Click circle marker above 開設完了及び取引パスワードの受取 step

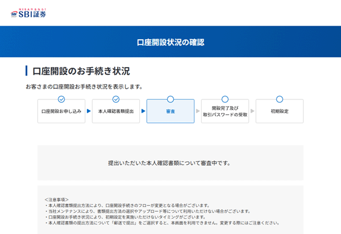point(225,99)
